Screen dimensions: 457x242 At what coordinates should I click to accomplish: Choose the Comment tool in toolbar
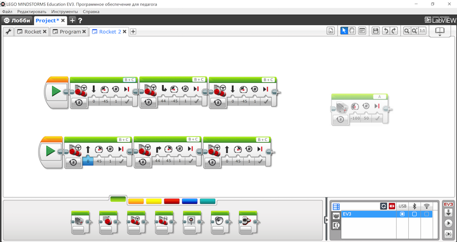point(362,30)
